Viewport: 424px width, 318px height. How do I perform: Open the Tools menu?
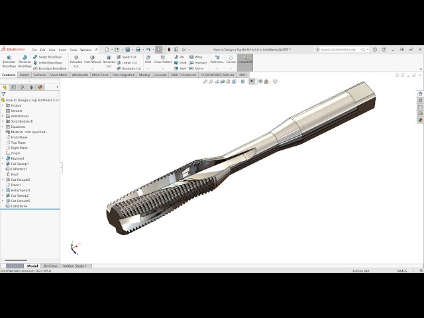click(74, 50)
